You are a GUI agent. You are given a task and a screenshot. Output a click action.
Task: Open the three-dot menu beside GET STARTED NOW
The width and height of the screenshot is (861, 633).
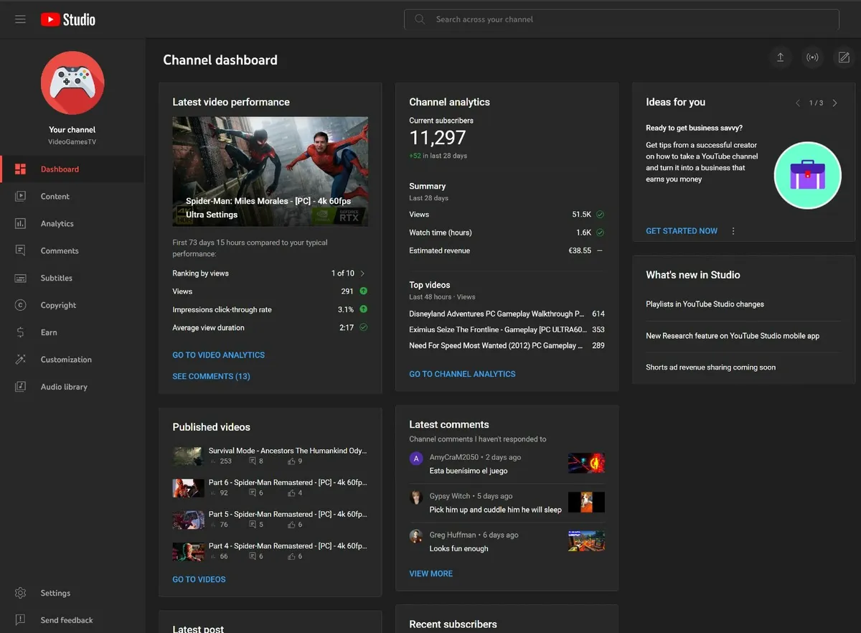click(733, 231)
